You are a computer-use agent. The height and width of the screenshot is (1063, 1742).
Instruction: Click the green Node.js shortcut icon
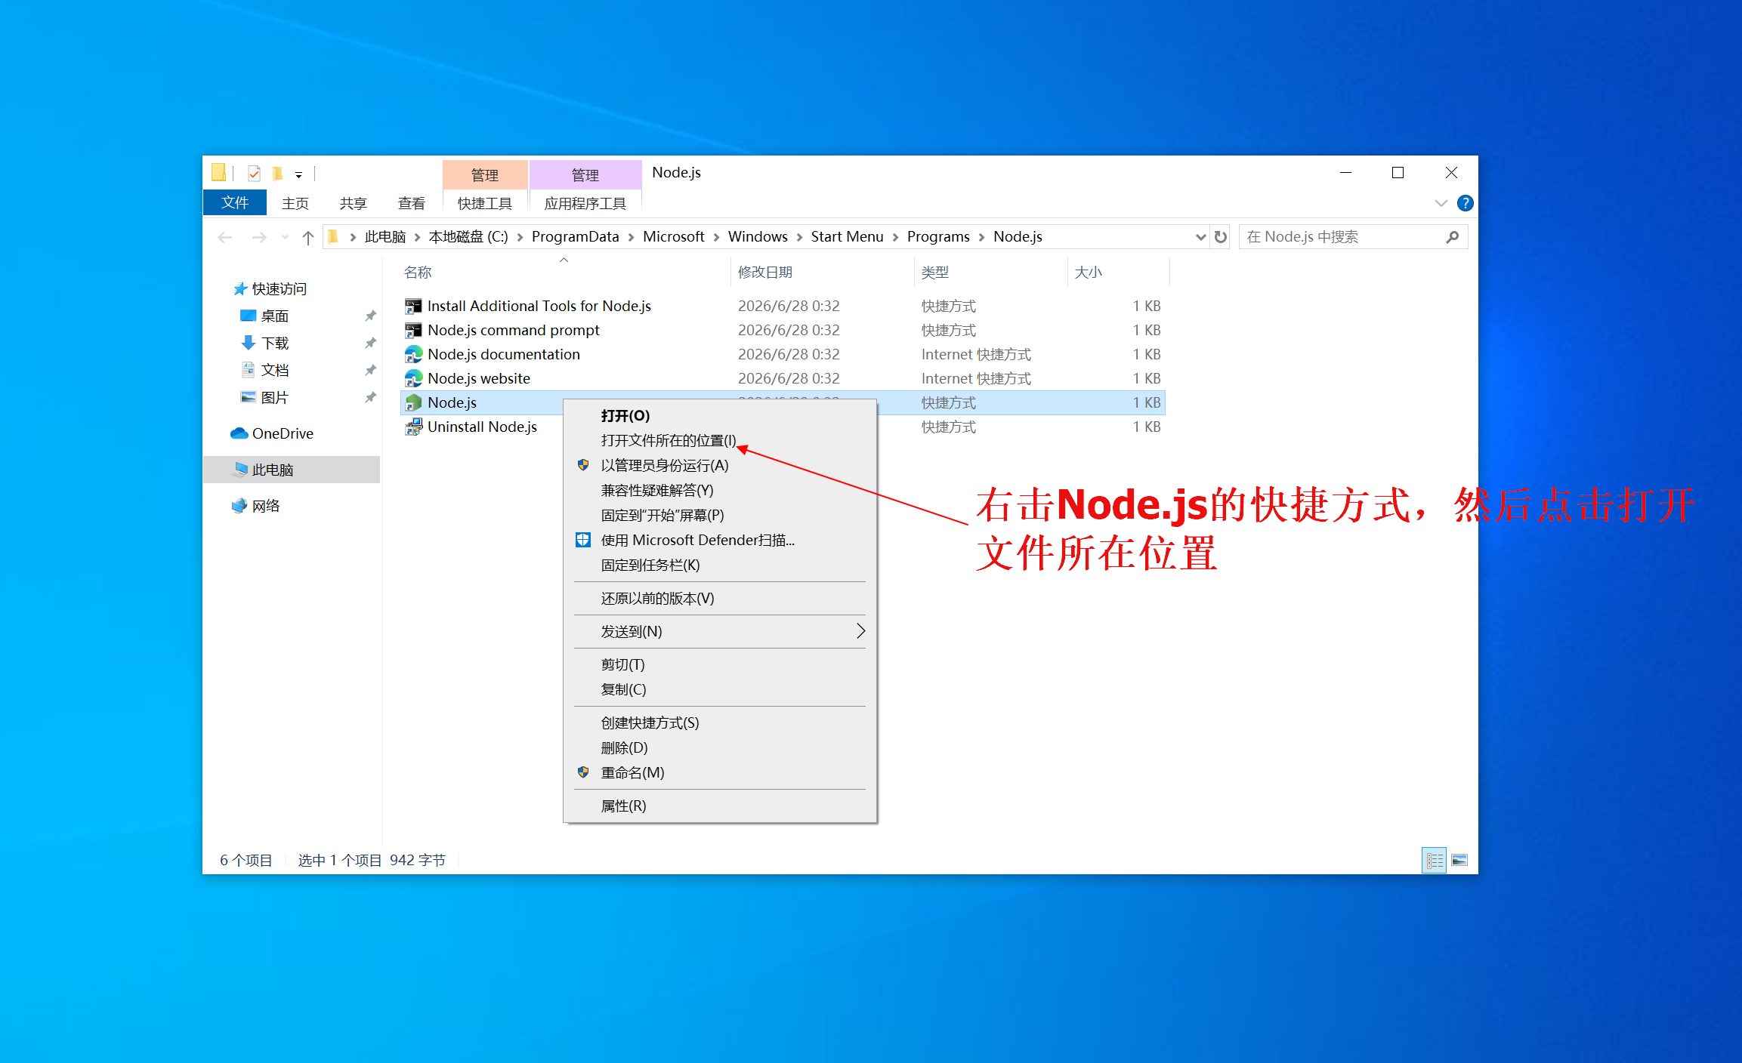tap(413, 402)
